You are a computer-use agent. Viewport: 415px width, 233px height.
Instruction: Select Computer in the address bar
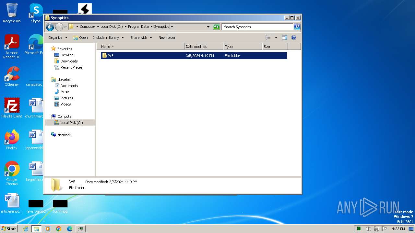(x=88, y=27)
